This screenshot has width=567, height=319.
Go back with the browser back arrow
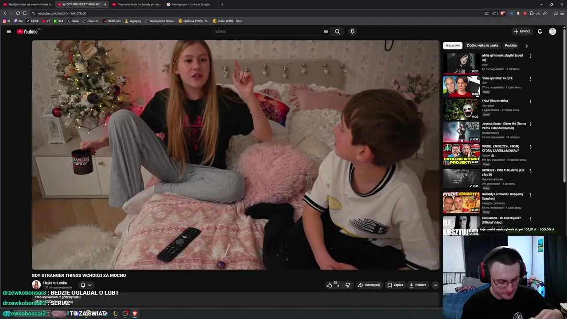(x=5, y=13)
